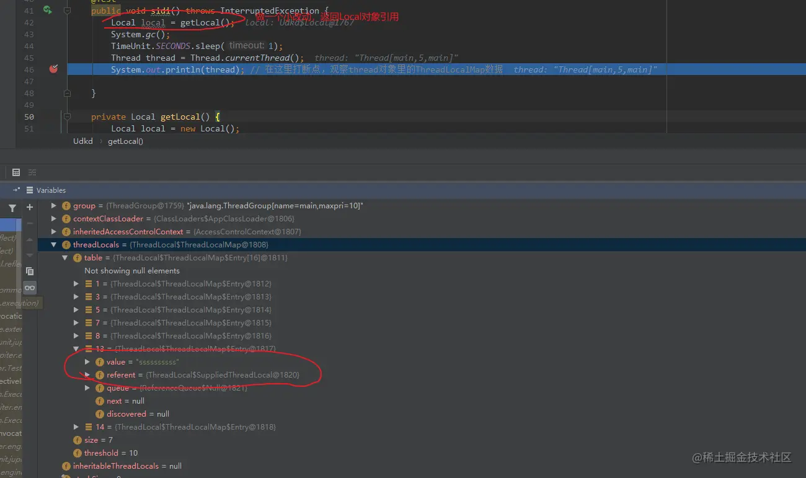This screenshot has width=806, height=478.
Task: Collapse the sidi() method fold marker at line 41
Action: [x=68, y=11]
